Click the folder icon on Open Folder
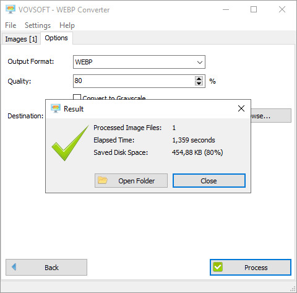The height and width of the screenshot is (293, 297). 103,180
